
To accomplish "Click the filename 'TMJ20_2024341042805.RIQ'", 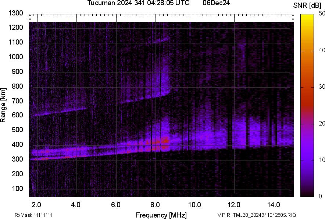I will coord(264,215).
